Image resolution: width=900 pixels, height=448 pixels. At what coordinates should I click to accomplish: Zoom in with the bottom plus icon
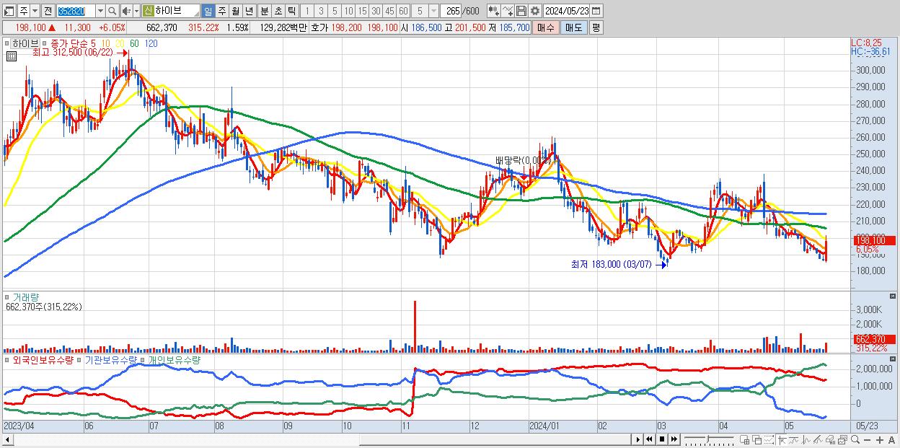(879, 440)
